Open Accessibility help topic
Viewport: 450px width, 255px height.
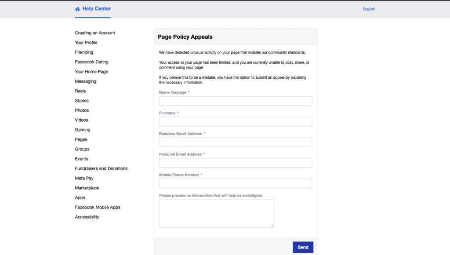87,217
